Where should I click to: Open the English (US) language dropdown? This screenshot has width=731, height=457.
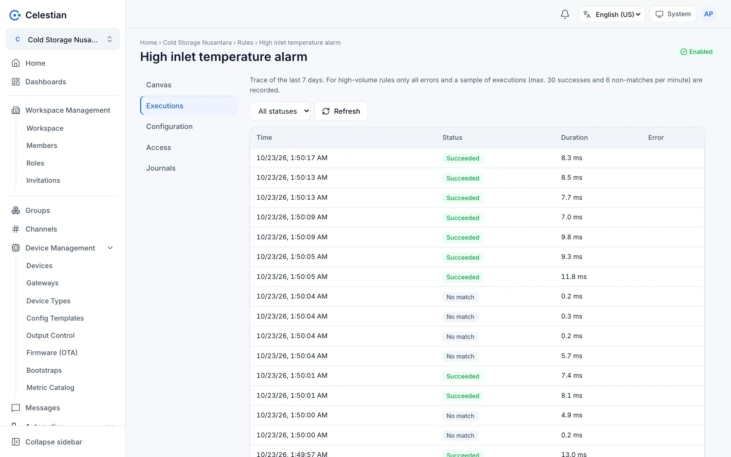pyautogui.click(x=612, y=14)
